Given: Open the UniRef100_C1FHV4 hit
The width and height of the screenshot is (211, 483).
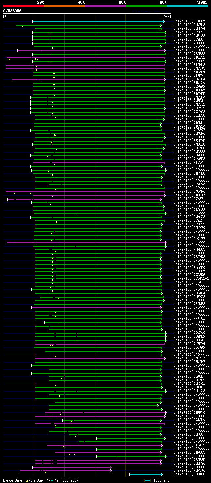Looking at the screenshot, I should tap(189, 29).
